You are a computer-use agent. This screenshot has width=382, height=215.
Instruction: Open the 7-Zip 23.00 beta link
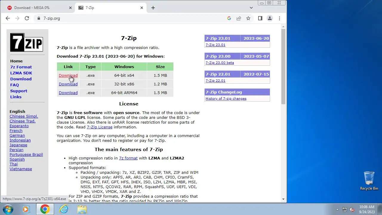(220, 63)
